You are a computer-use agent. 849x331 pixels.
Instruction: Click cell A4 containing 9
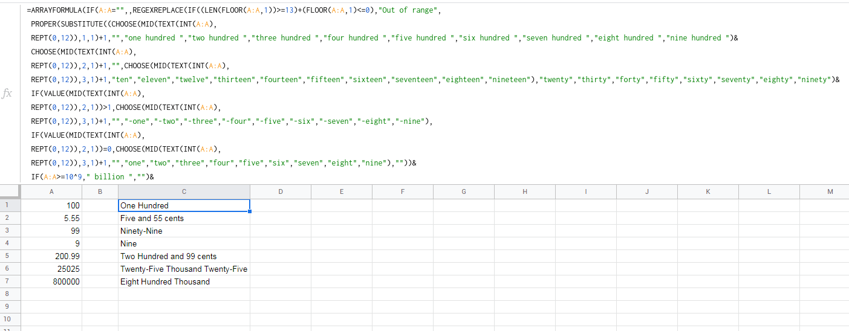coord(51,243)
